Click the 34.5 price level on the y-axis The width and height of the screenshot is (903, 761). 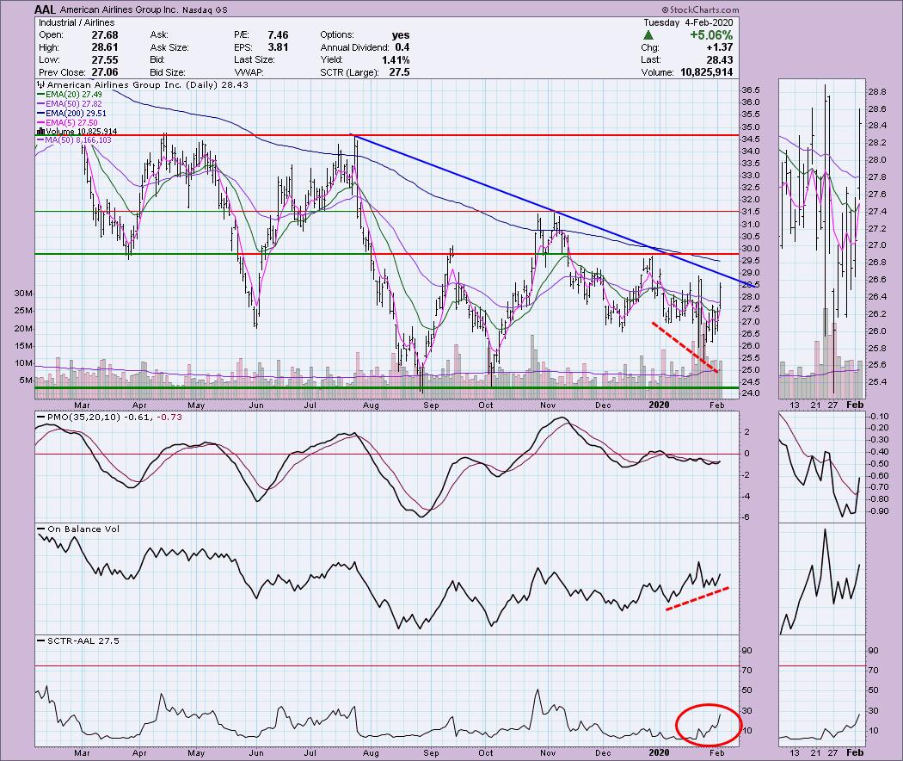751,139
